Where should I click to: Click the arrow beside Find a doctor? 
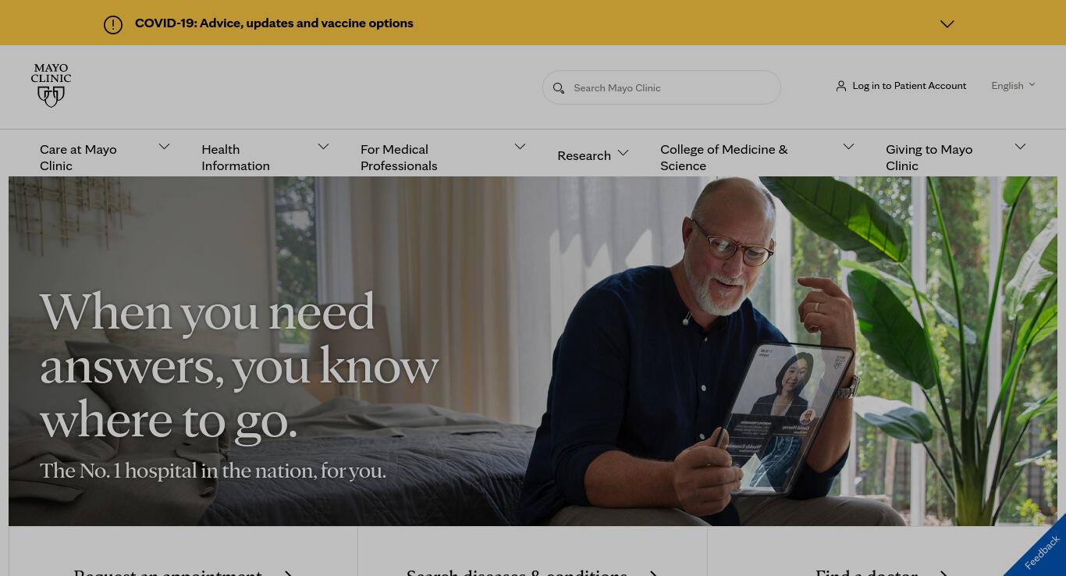coord(943,573)
